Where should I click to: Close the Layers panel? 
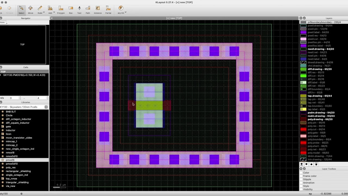301,18
